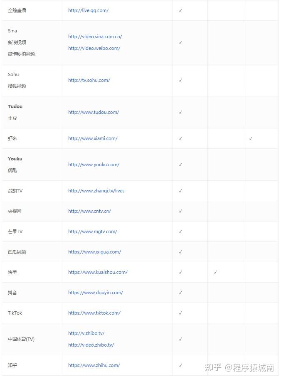Open the www.cntv.cn link
The width and height of the screenshot is (281, 379).
click(89, 211)
